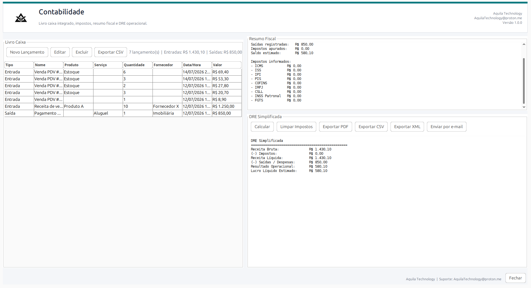
Task: Sort table by the Valor column header
Action: point(227,65)
